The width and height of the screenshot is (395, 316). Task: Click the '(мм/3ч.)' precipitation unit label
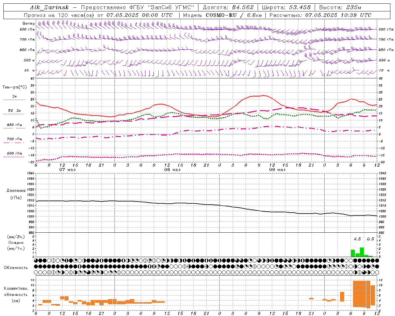pos(16,237)
